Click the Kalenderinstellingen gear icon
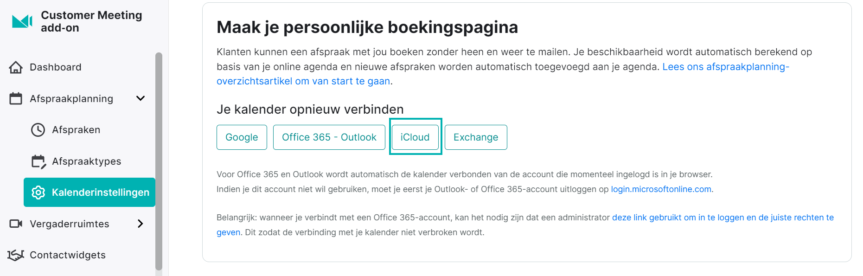Screen dimensions: 863x276 click(x=38, y=193)
